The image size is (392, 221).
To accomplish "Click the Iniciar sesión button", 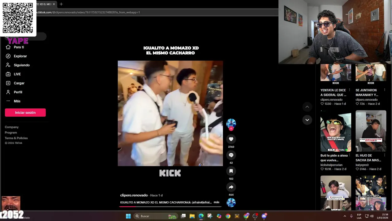I will pyautogui.click(x=25, y=113).
